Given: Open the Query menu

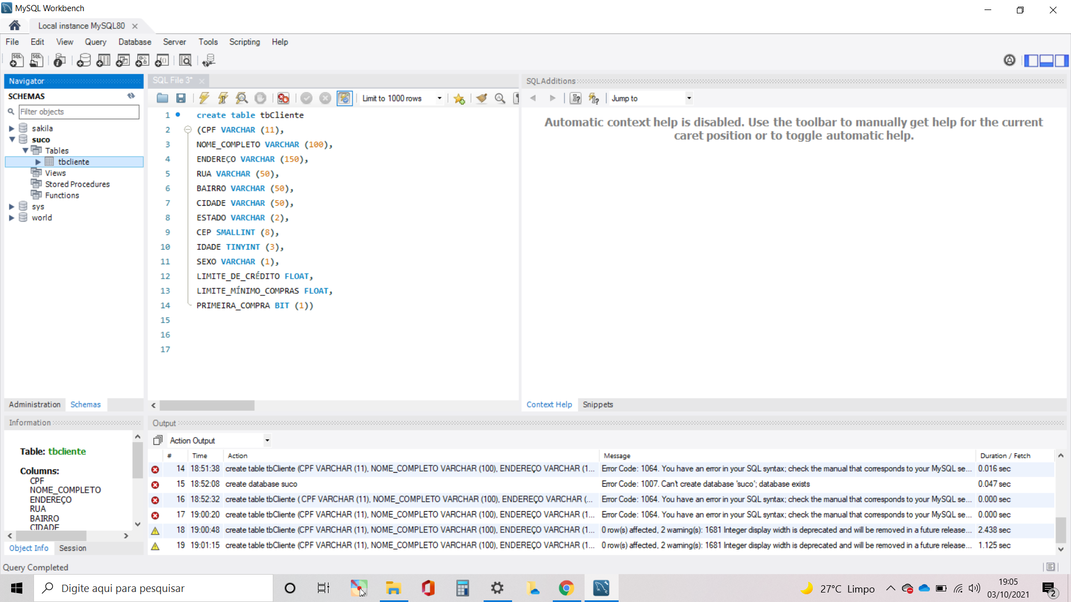Looking at the screenshot, I should pyautogui.click(x=95, y=42).
